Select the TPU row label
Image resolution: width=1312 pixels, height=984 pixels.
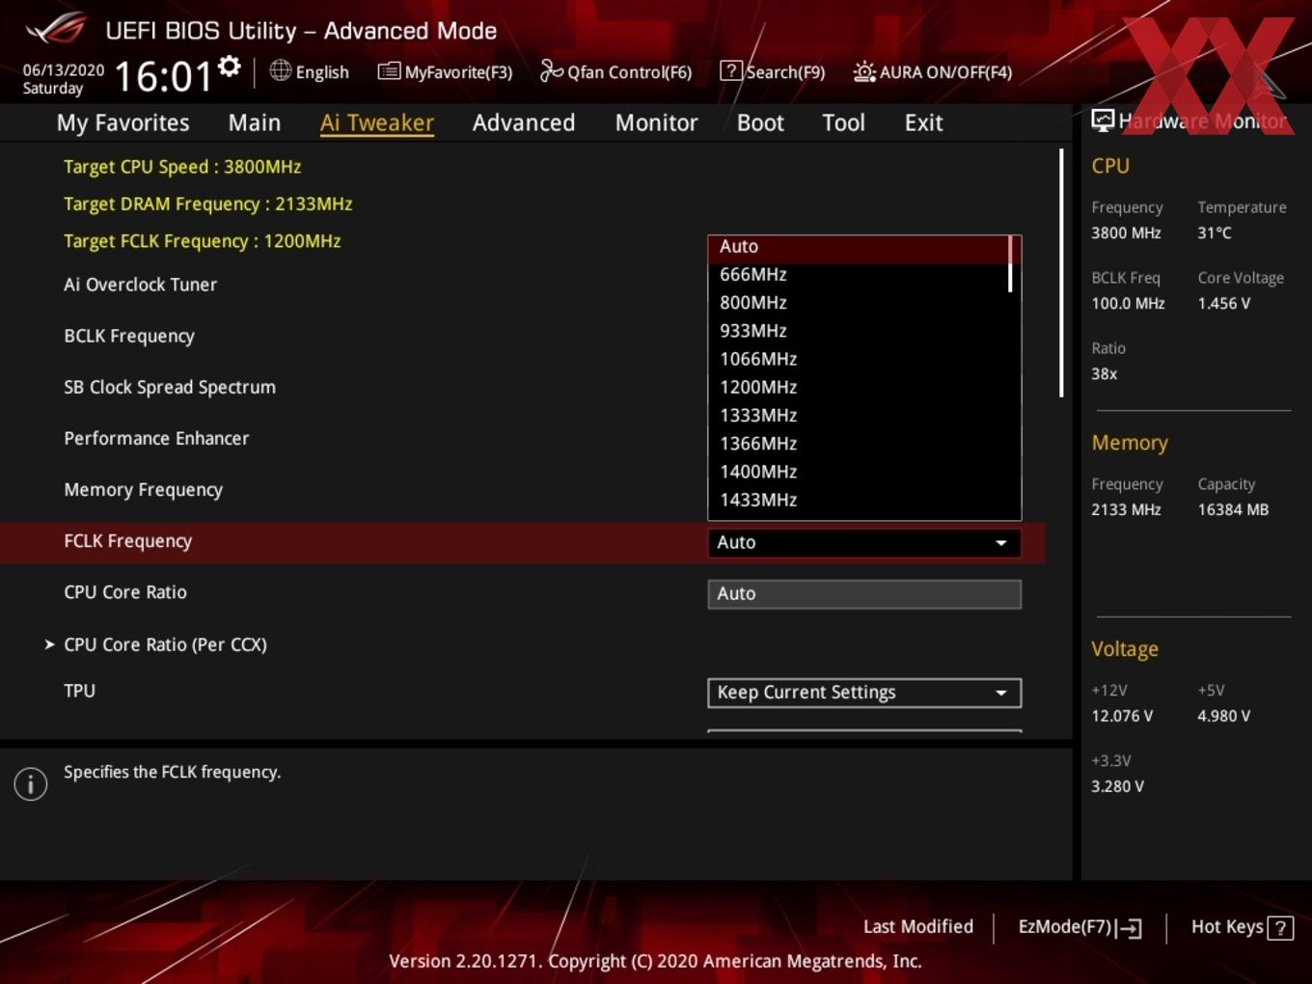[x=79, y=691]
